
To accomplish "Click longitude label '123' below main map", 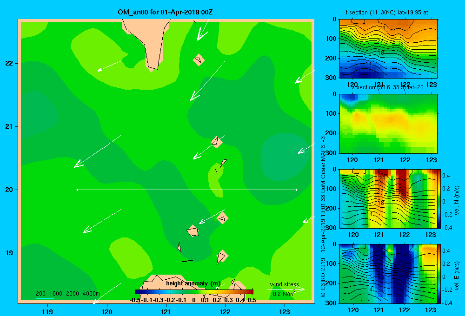I will coord(285,311).
